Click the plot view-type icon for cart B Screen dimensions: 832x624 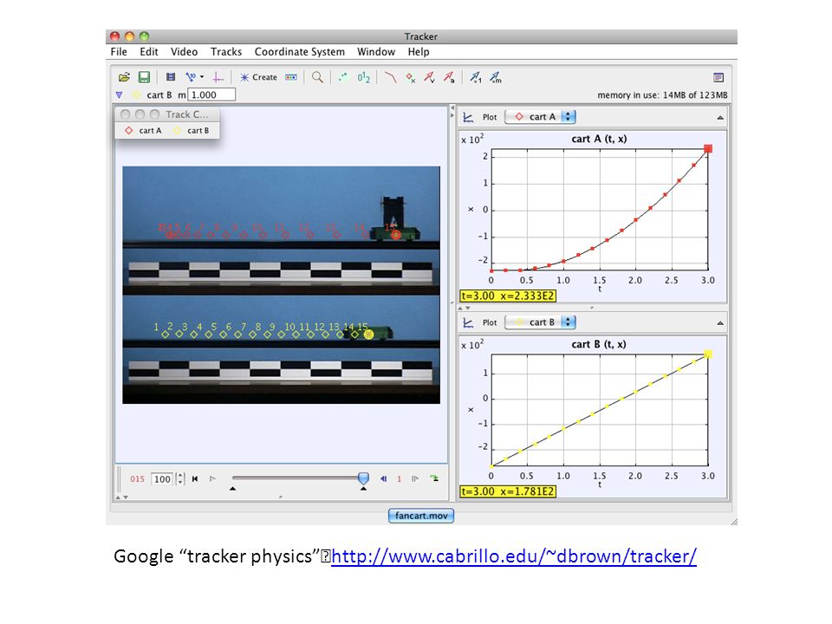(x=468, y=322)
